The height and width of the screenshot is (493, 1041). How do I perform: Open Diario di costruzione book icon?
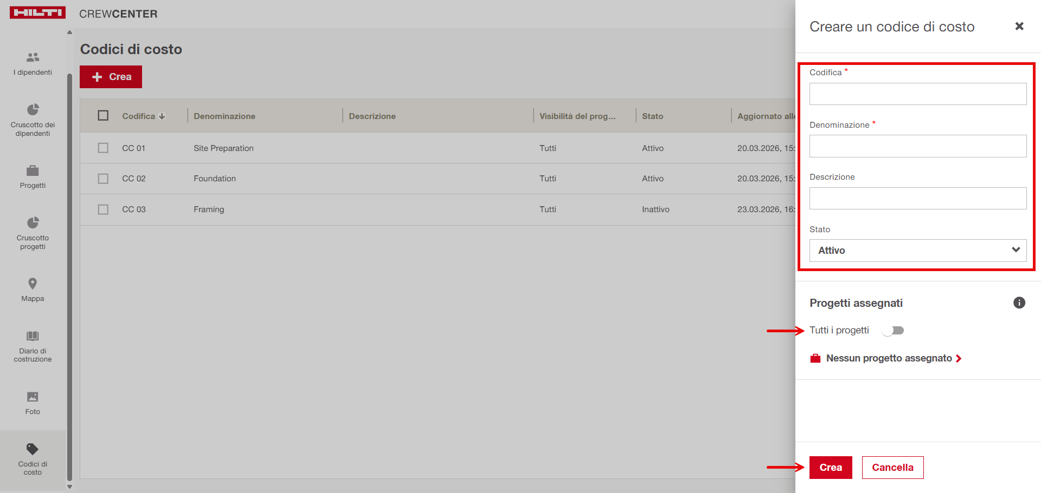[33, 336]
